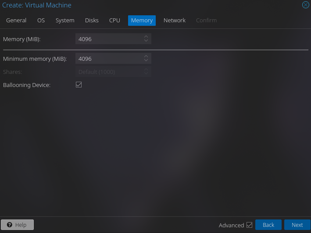Open the OS tab
The width and height of the screenshot is (311, 233).
tap(41, 21)
